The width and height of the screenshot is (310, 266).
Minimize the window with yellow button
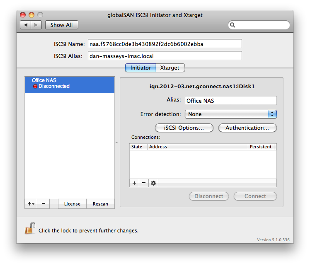tap(31, 15)
